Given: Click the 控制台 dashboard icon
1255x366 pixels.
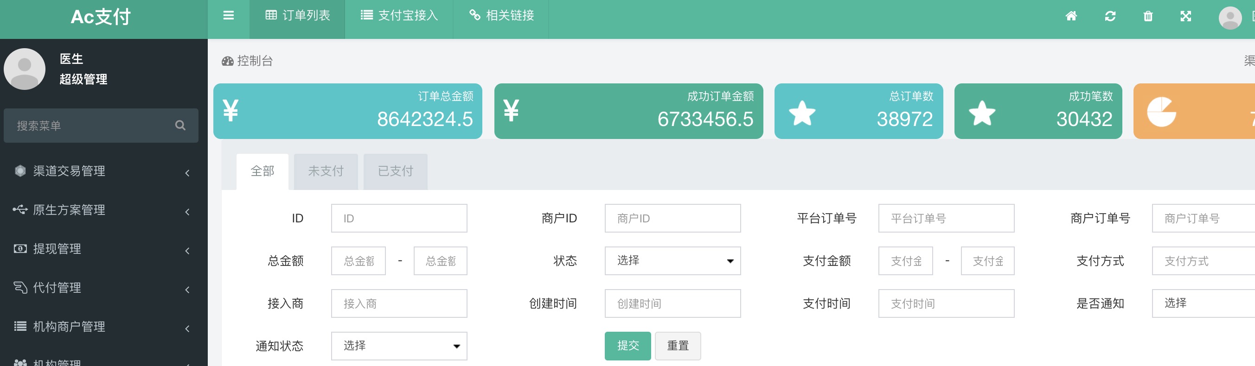Looking at the screenshot, I should click(x=228, y=61).
